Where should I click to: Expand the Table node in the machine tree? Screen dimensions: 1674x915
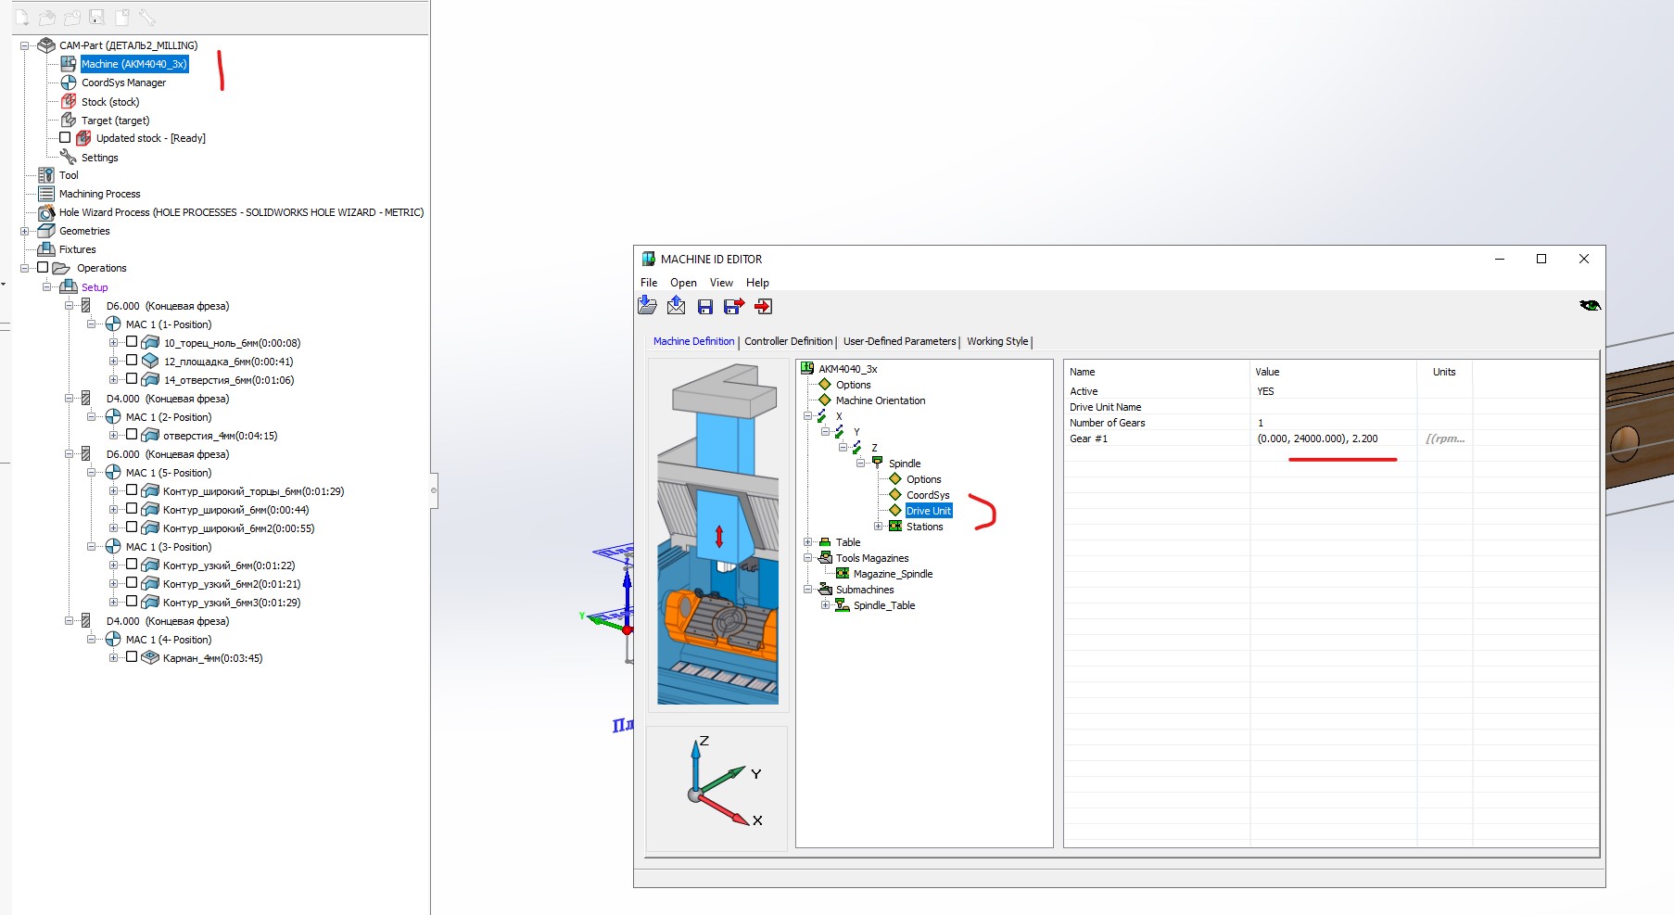tap(807, 542)
